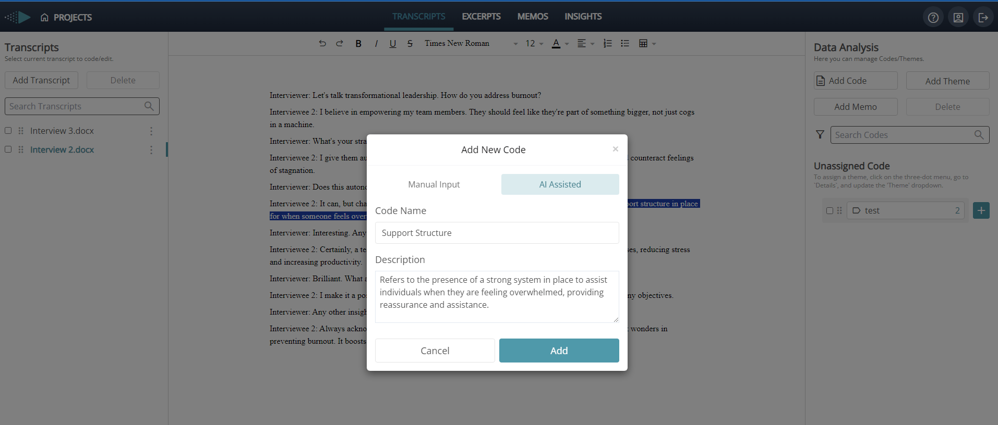Insert a numbered list

pyautogui.click(x=608, y=44)
